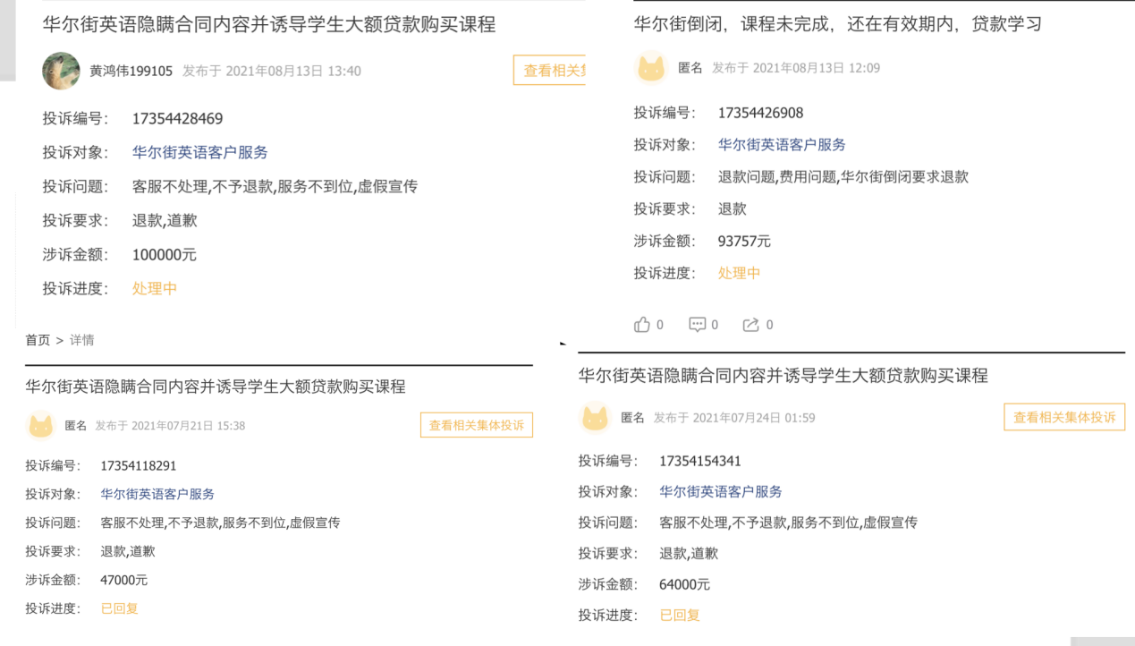Open comments via the speech bubble icon
Screen dimensions: 1135x646
click(697, 325)
